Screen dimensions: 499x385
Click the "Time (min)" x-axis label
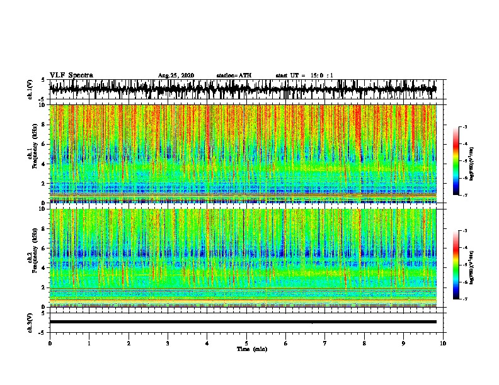pyautogui.click(x=252, y=349)
